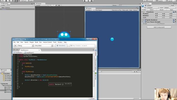Open the Build menu in MonoDevelop
Image resolution: width=177 pixels, height=100 pixels.
point(36,42)
